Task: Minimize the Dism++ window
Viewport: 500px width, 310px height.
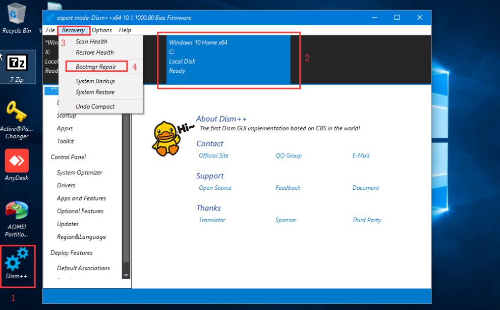Action: (374, 18)
